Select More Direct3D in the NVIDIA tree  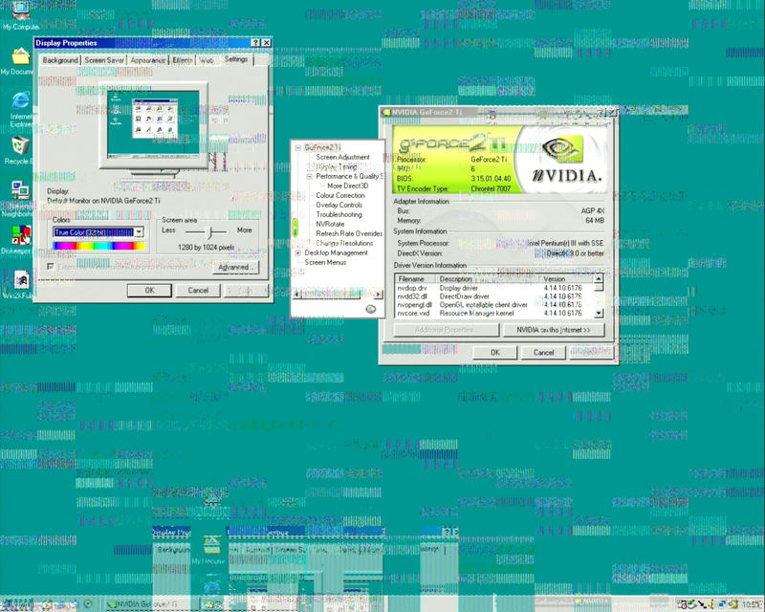(x=348, y=186)
